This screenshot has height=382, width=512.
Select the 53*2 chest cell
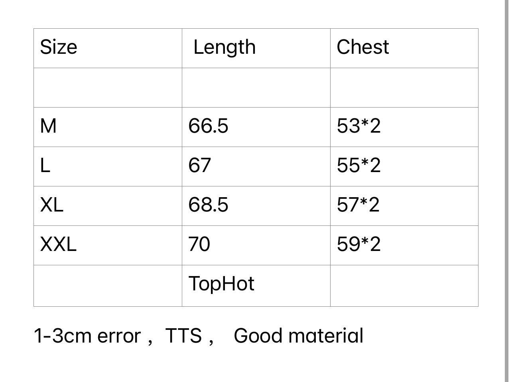point(358,126)
